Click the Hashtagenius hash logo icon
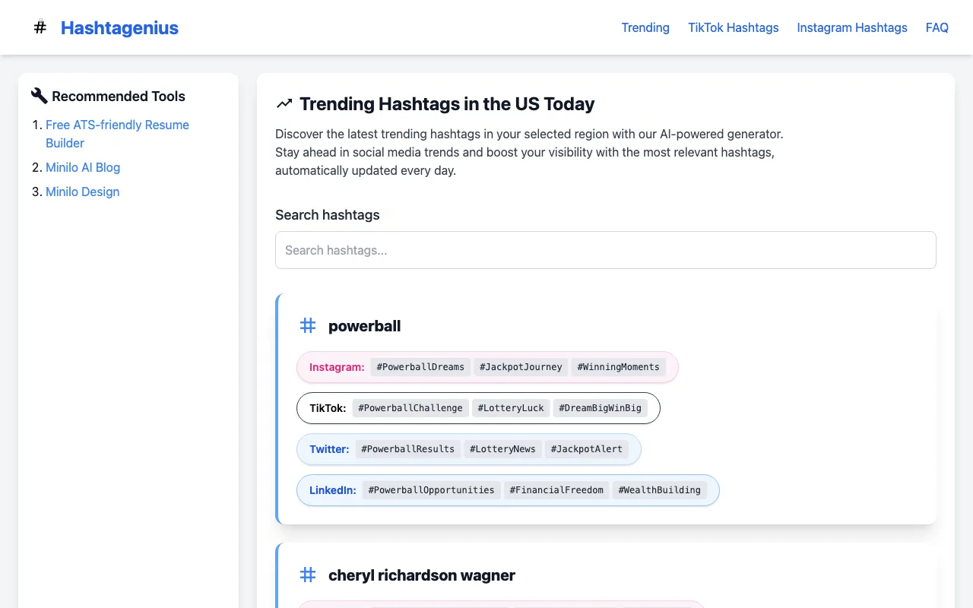973x608 pixels. (40, 27)
